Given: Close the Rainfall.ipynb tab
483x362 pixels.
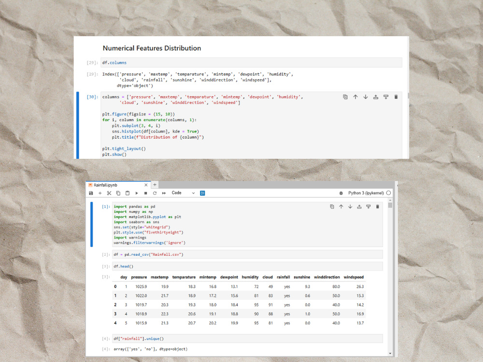Looking at the screenshot, I should [146, 185].
